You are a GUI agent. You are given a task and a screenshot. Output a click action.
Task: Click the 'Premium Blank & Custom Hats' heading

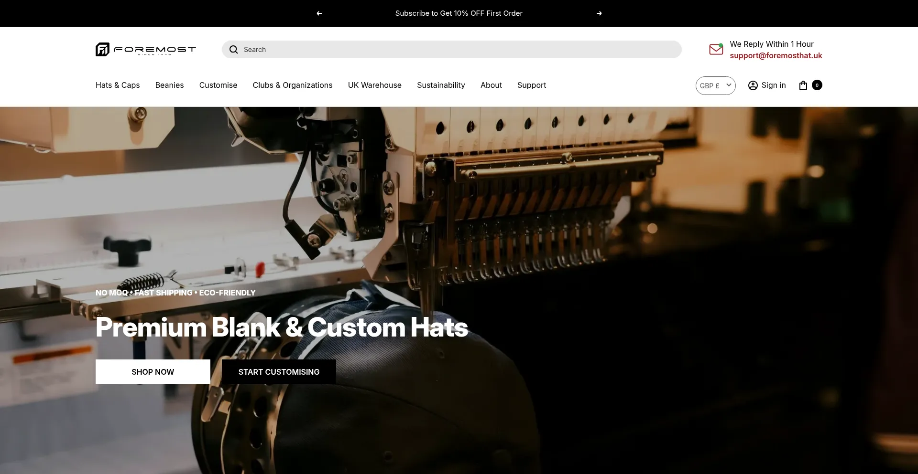(x=282, y=327)
